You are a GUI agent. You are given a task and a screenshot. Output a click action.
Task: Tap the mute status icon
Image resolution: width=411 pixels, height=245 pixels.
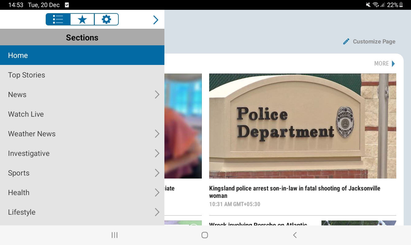click(368, 5)
